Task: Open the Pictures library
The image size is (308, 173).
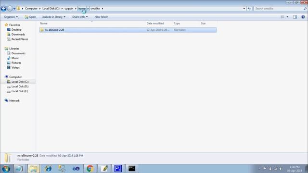Action: (x=16, y=63)
